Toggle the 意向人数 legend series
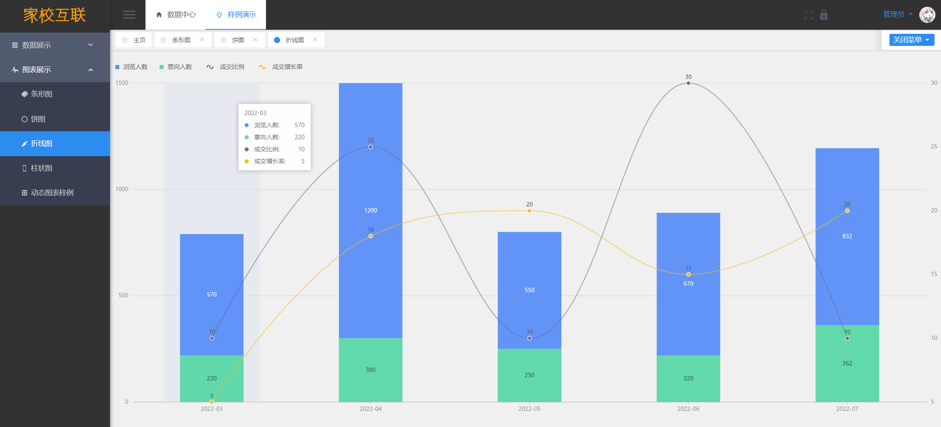This screenshot has width=941, height=427. [176, 67]
